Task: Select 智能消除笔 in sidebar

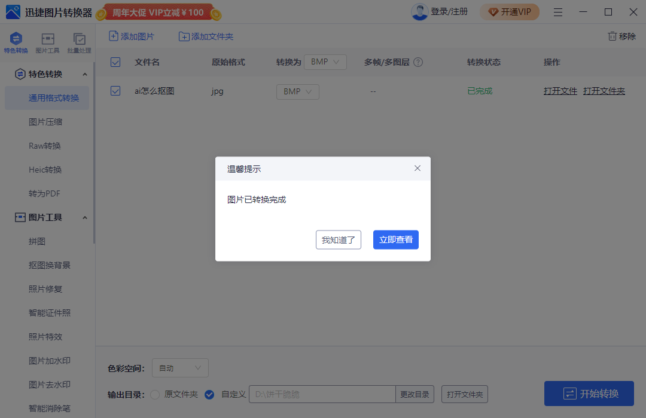Action: click(50, 408)
